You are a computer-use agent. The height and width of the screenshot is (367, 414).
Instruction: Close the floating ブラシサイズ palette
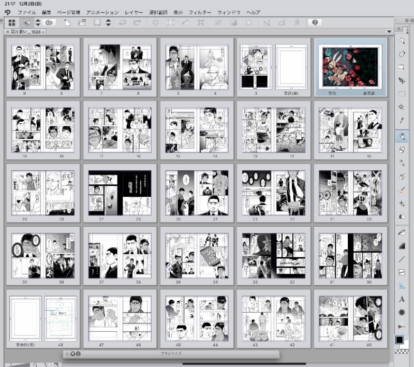pos(73,354)
